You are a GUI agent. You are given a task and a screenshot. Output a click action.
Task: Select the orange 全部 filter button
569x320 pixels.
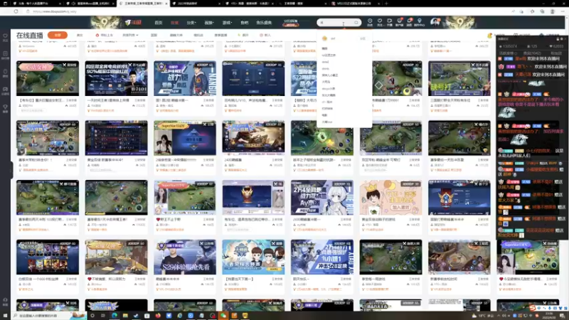58,35
